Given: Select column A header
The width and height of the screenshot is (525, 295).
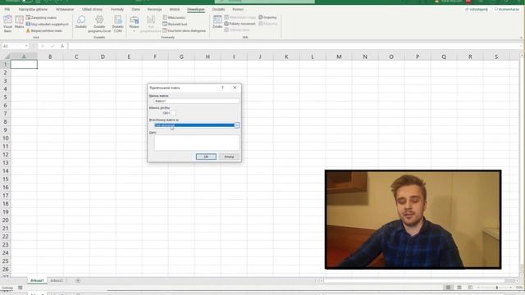Looking at the screenshot, I should (x=24, y=57).
